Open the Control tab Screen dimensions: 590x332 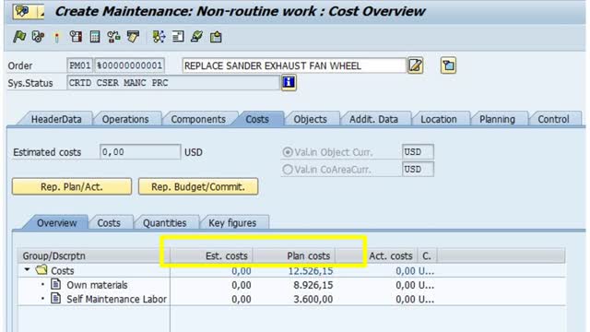(x=553, y=119)
